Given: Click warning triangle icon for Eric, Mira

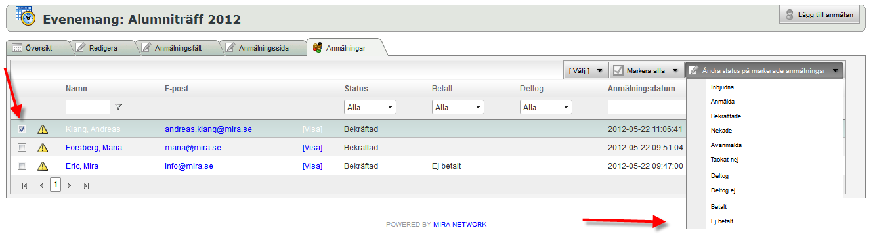Looking at the screenshot, I should tap(43, 166).
